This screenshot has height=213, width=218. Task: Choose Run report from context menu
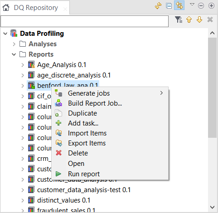pyautogui.click(x=110, y=174)
